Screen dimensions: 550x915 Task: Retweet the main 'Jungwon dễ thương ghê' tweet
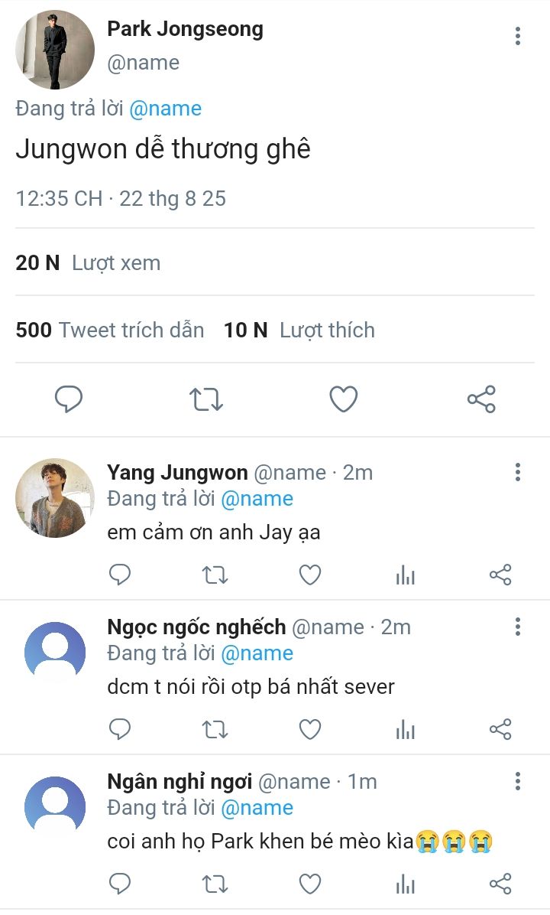point(206,399)
